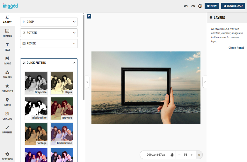Open the QR Code tool in sidebar

point(7,116)
